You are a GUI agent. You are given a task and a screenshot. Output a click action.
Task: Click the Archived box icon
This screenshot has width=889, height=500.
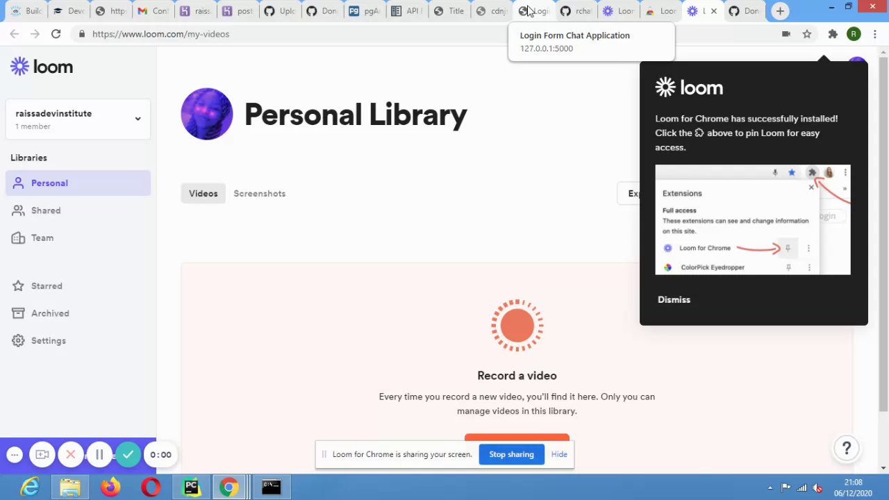point(18,313)
